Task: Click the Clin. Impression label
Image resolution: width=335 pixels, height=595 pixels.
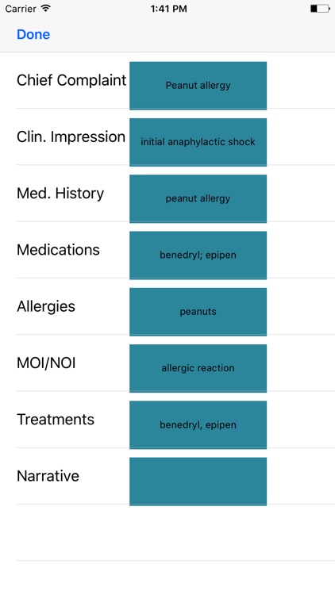Action: [x=71, y=137]
